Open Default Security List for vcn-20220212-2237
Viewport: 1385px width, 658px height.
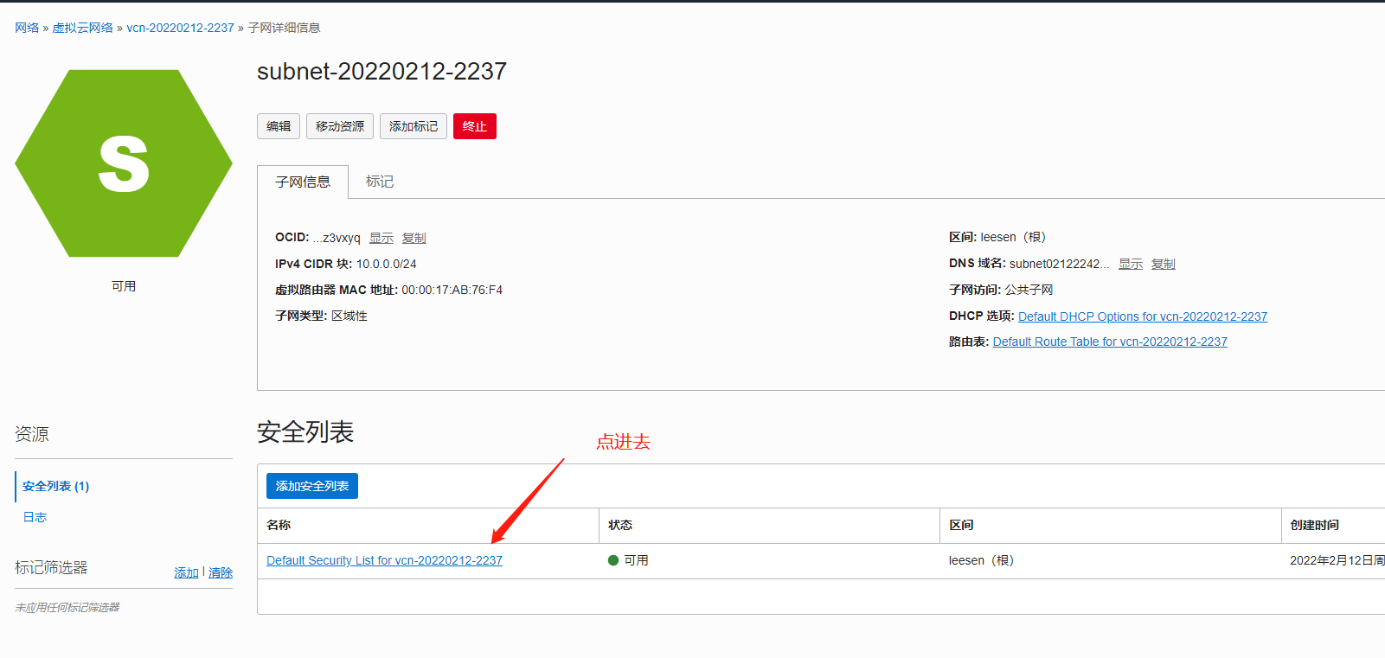(x=384, y=560)
